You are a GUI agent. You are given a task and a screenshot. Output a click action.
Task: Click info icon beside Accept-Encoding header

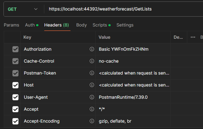tap(92, 121)
